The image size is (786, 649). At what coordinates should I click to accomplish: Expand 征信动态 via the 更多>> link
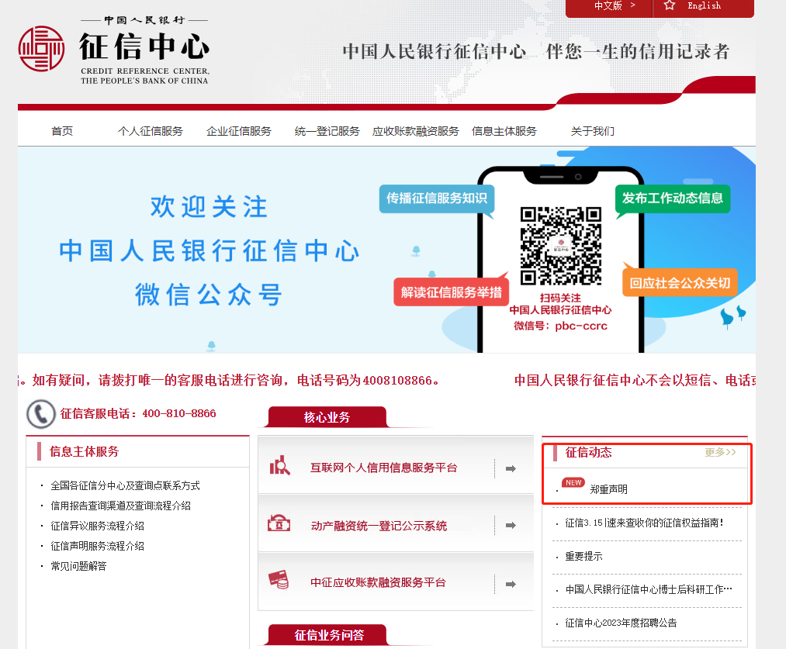tap(719, 452)
